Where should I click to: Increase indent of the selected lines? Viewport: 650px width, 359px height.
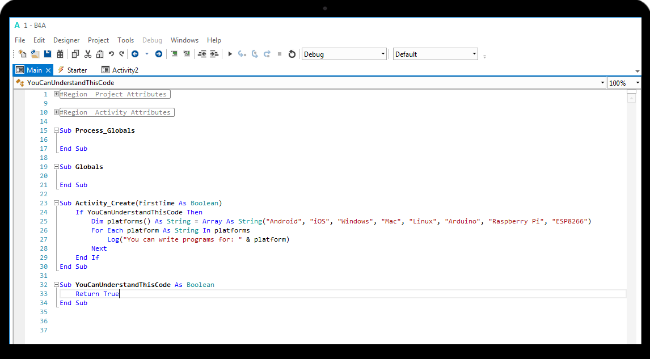tap(214, 54)
